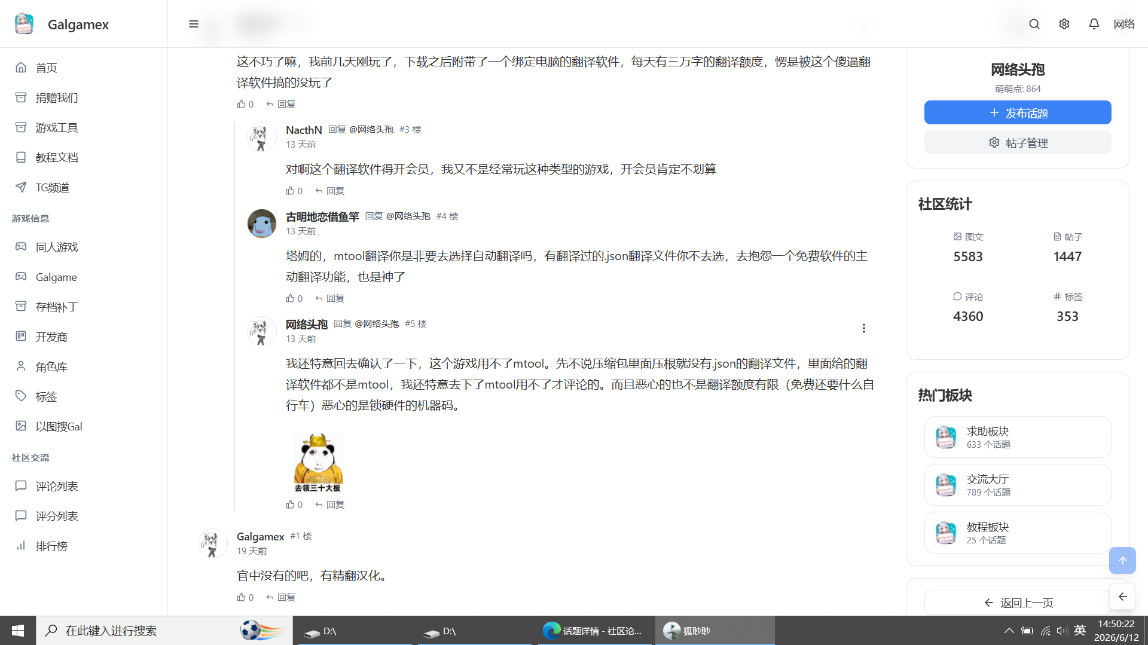The image size is (1148, 645).
Task: Click the scroll-to-top arrow button
Action: [1122, 560]
